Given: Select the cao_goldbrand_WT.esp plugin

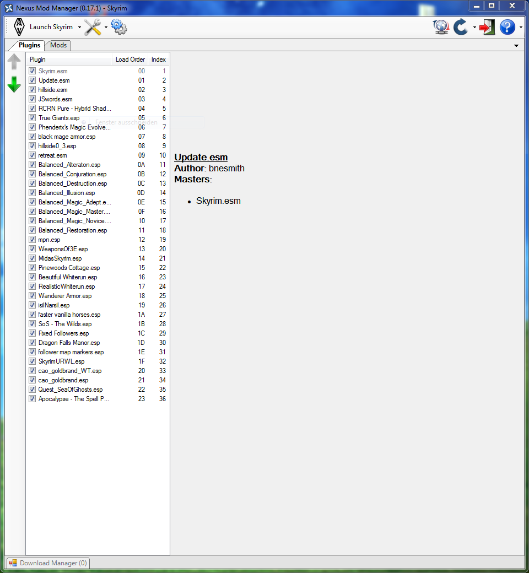Looking at the screenshot, I should [x=98, y=371].
